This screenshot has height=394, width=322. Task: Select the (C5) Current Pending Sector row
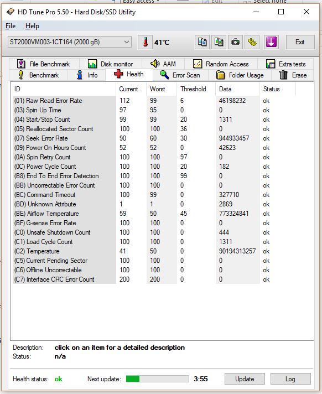(x=154, y=261)
